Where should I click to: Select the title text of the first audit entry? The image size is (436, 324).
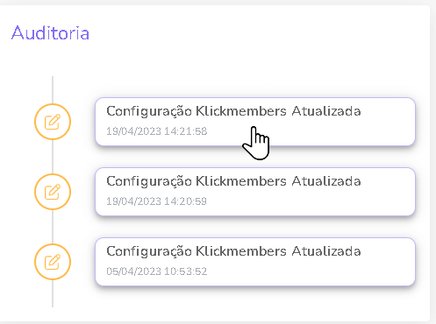[x=233, y=111]
